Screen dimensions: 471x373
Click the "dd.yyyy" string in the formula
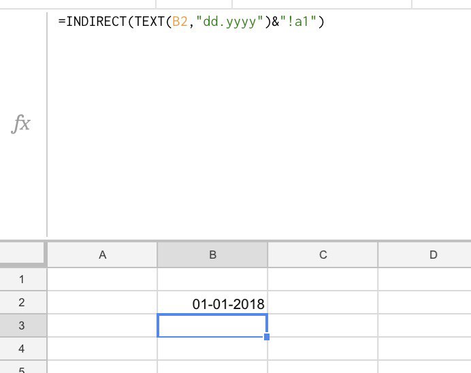[230, 22]
